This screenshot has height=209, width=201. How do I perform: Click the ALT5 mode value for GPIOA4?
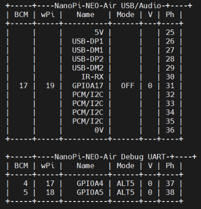click(x=125, y=183)
